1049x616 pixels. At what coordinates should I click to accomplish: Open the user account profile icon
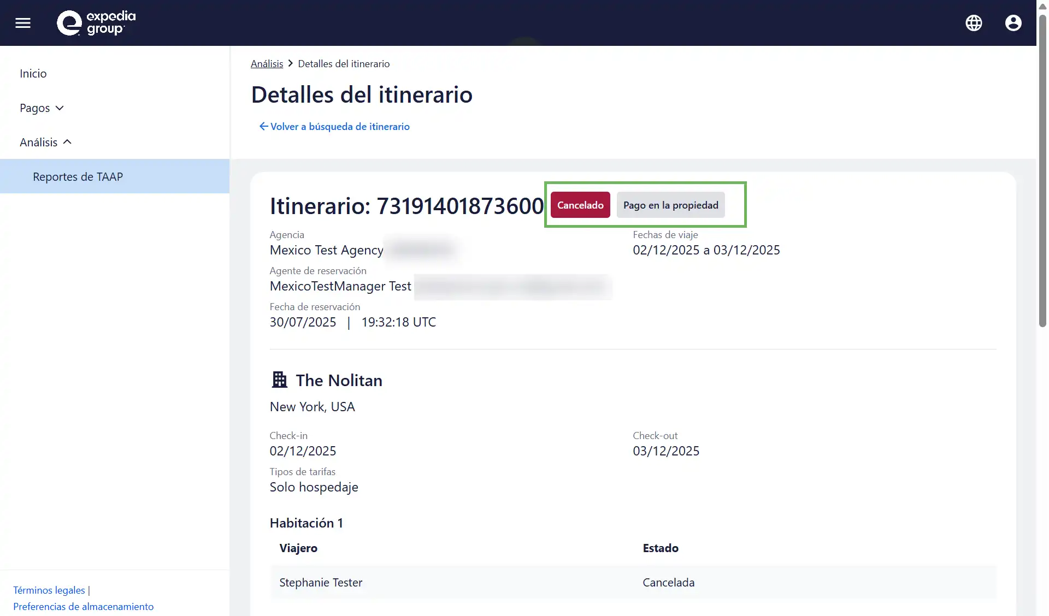(x=1013, y=23)
